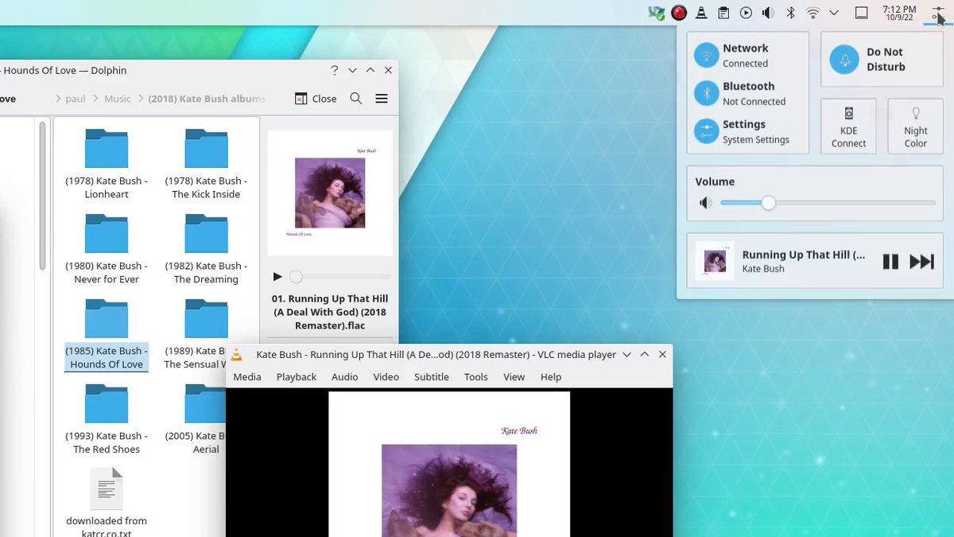Screen dimensions: 954x537
Task: Open '(1980) Kate Bush - Never for Ever' folder
Action: point(107,249)
